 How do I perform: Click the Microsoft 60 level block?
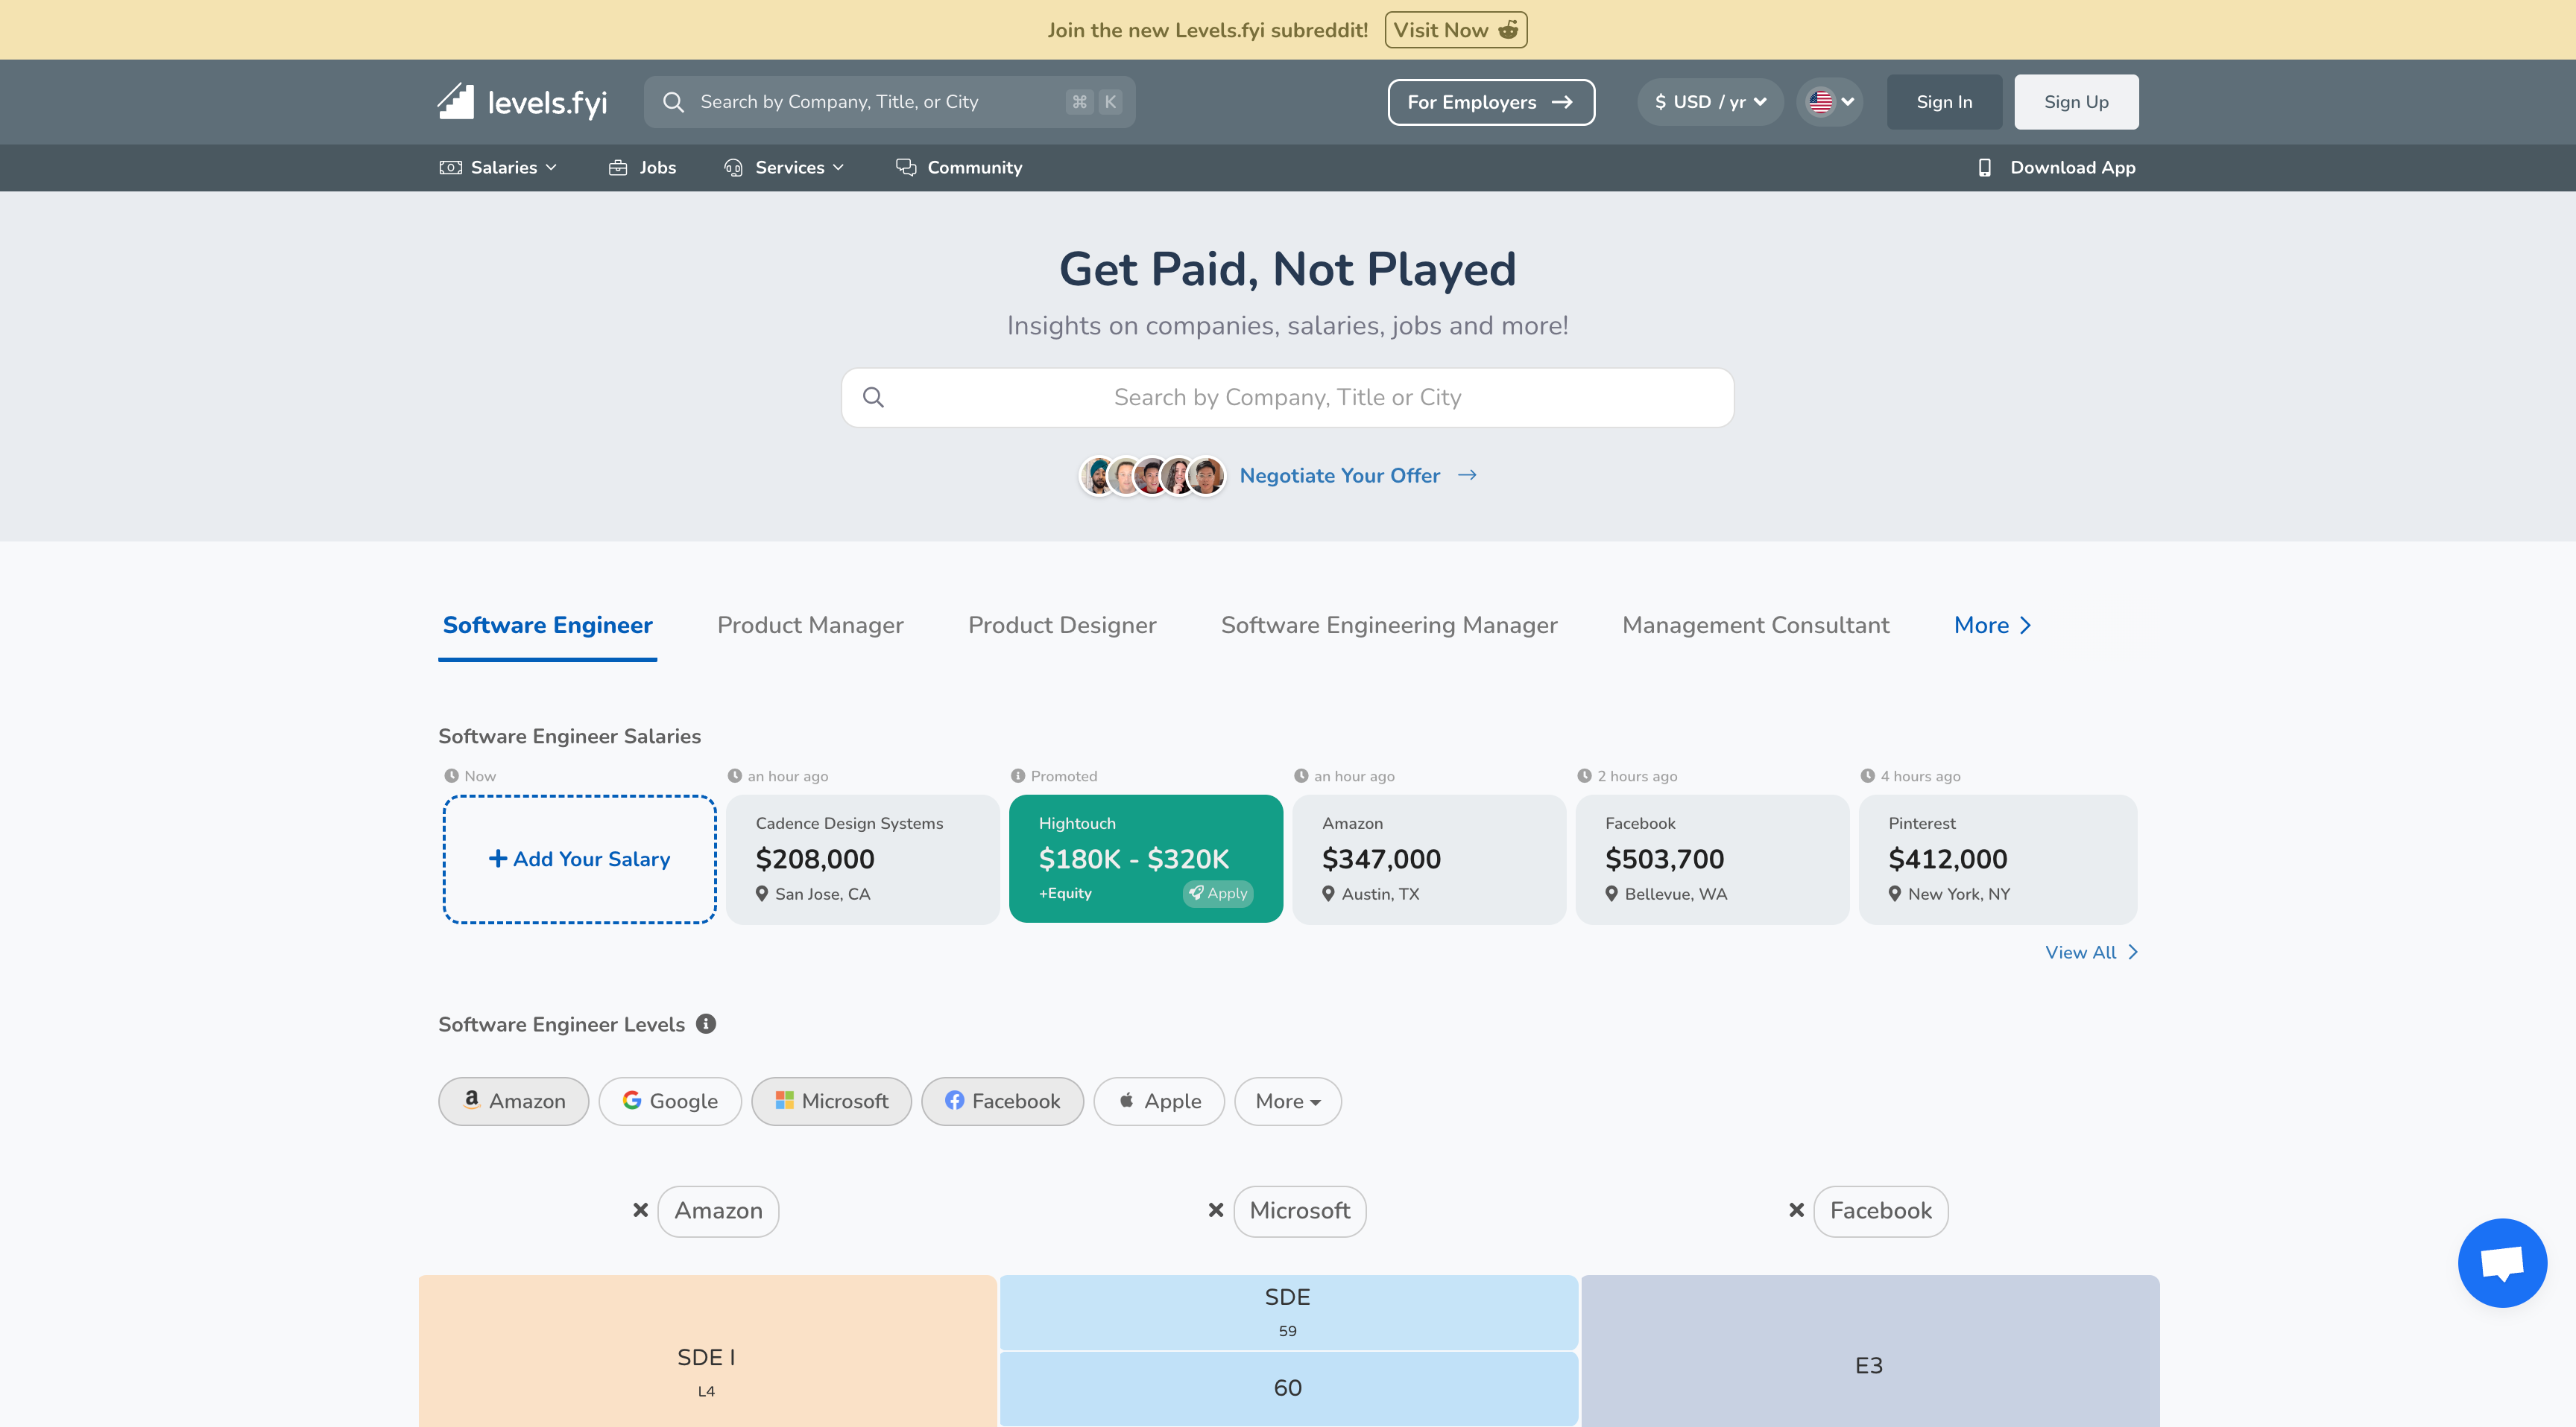(1288, 1389)
